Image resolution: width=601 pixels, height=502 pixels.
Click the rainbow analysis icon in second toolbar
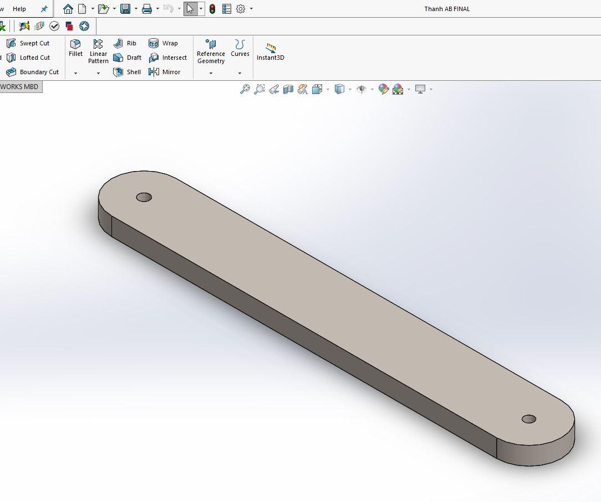[x=24, y=26]
